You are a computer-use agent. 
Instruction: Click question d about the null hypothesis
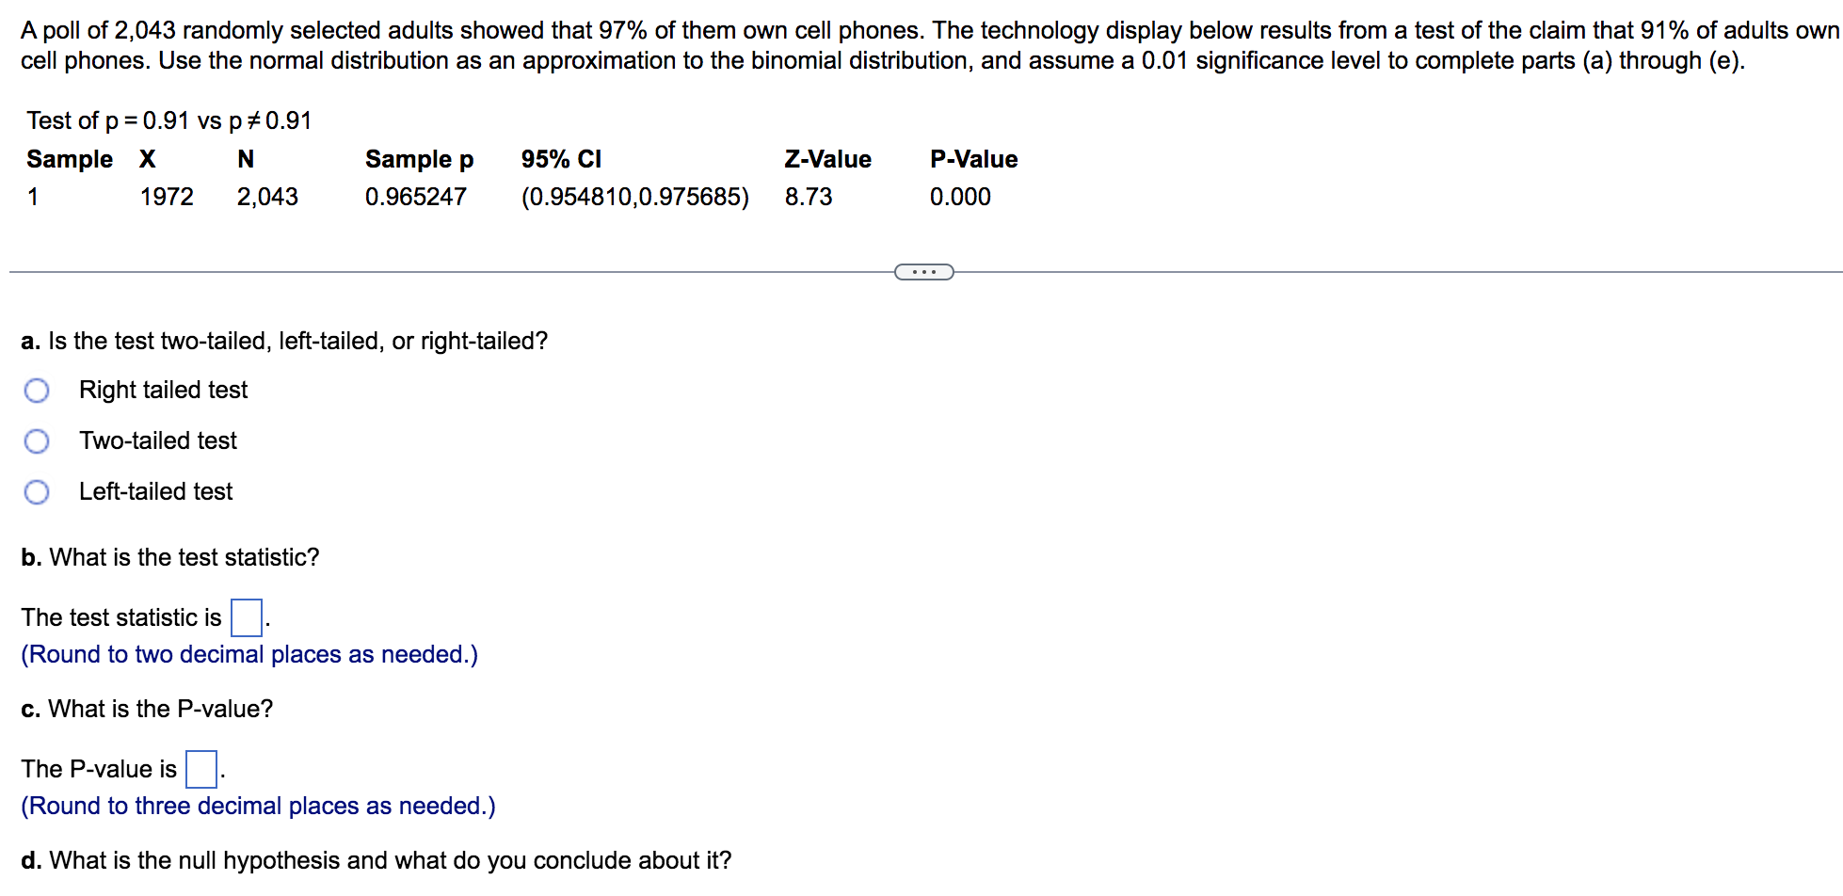click(x=377, y=860)
